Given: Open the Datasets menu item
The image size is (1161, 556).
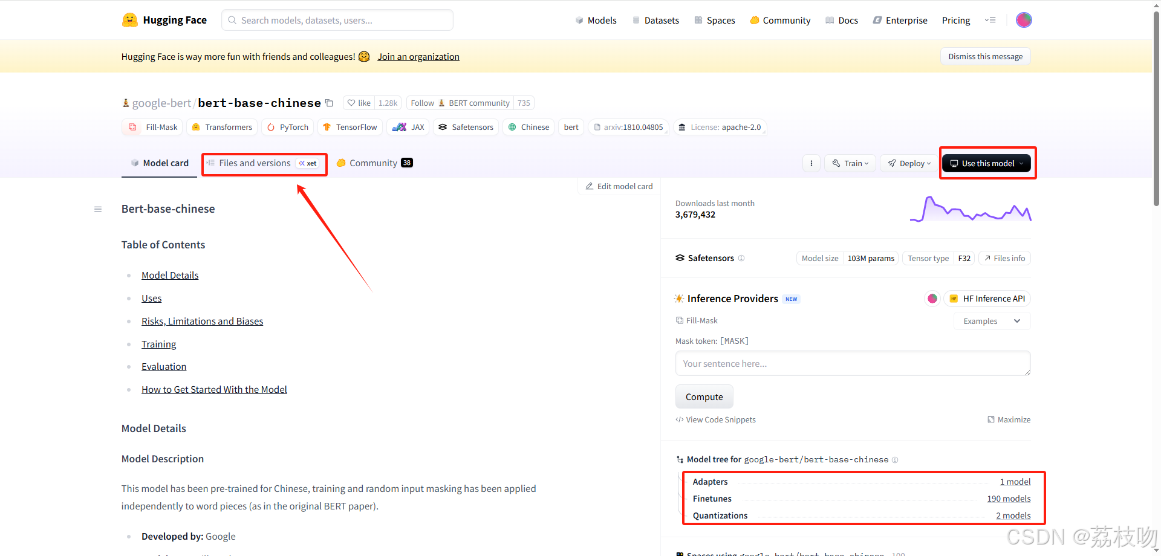Looking at the screenshot, I should 655,20.
